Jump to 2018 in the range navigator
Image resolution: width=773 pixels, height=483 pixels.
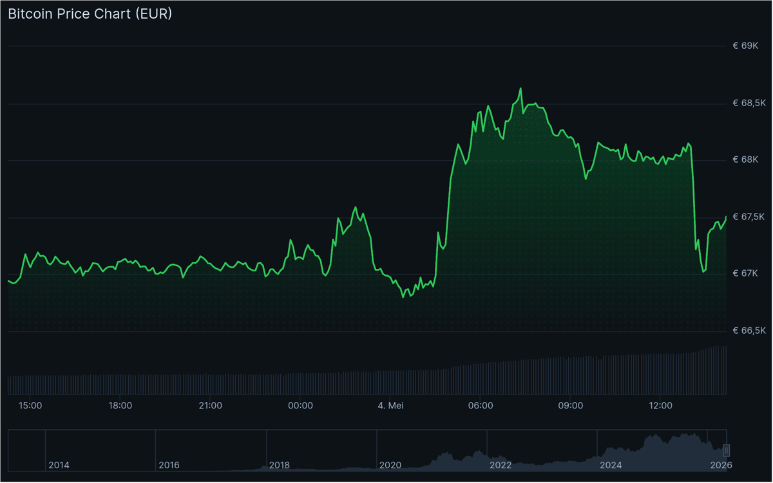coord(280,466)
